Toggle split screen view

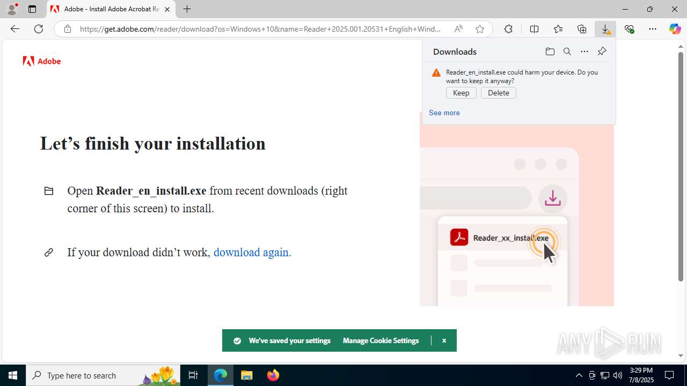pos(534,29)
